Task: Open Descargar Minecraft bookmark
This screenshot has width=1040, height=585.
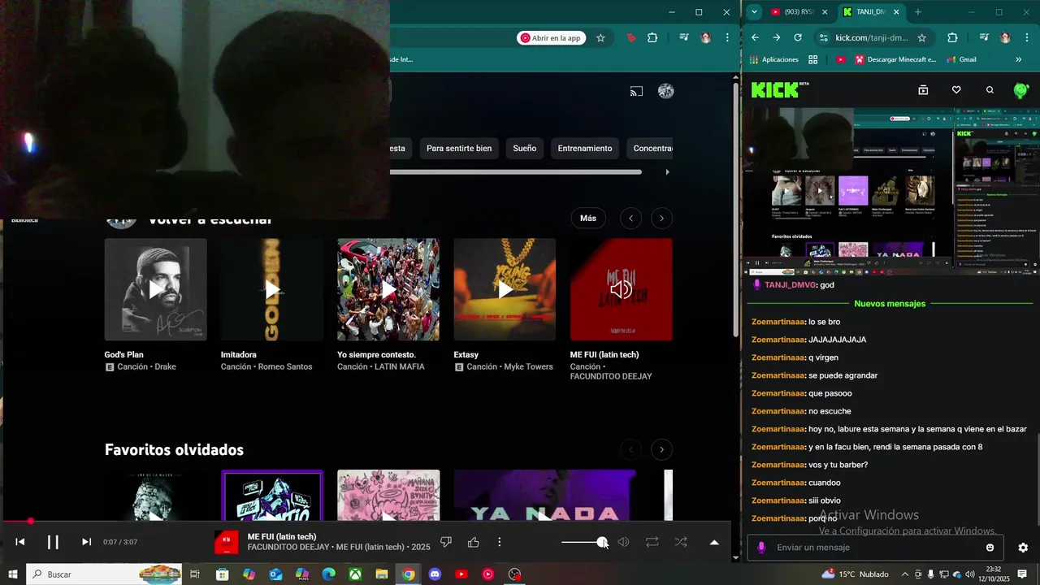Action: click(895, 59)
